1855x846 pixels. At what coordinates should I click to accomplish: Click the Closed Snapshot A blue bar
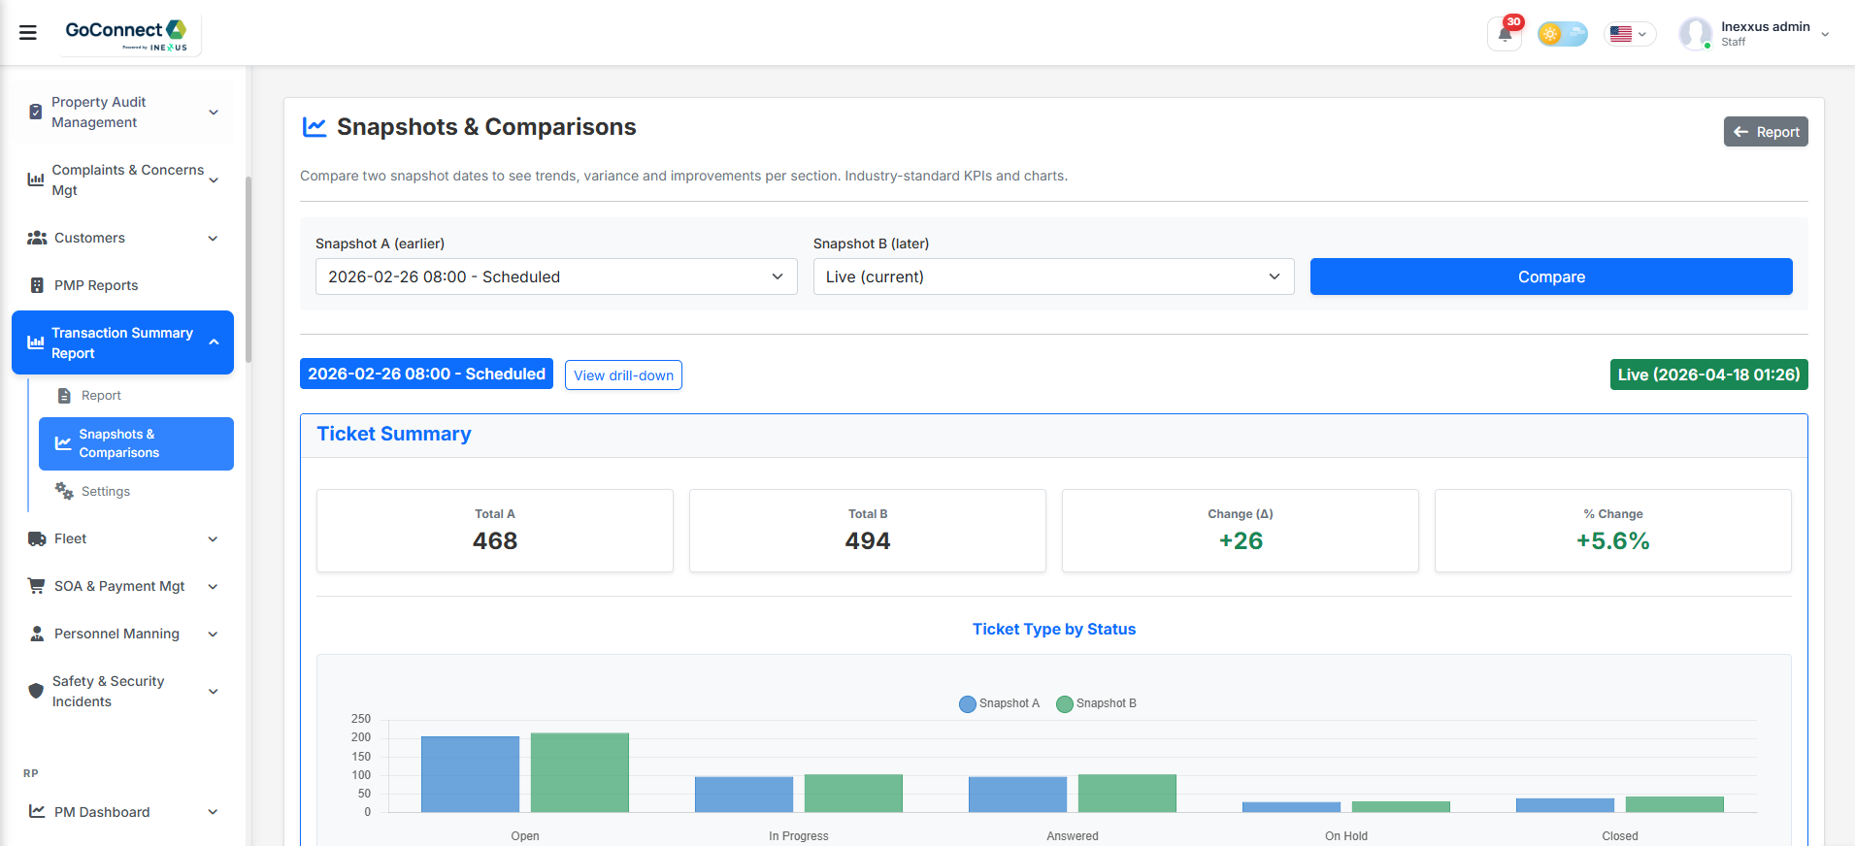(1565, 805)
